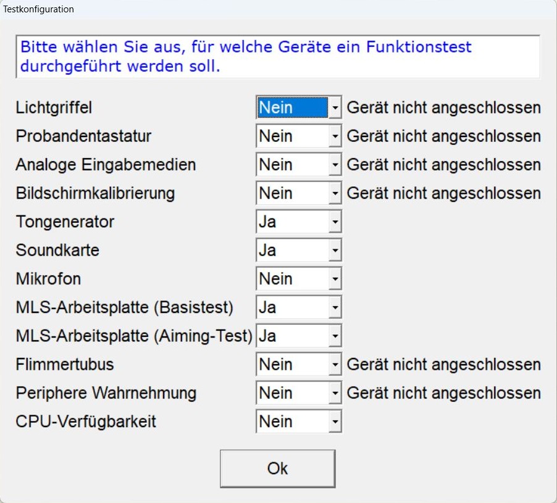Expand the Probandentastatur combo box
The width and height of the screenshot is (557, 503).
tap(335, 136)
